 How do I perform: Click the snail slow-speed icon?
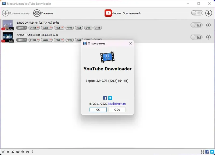[x=18, y=152]
